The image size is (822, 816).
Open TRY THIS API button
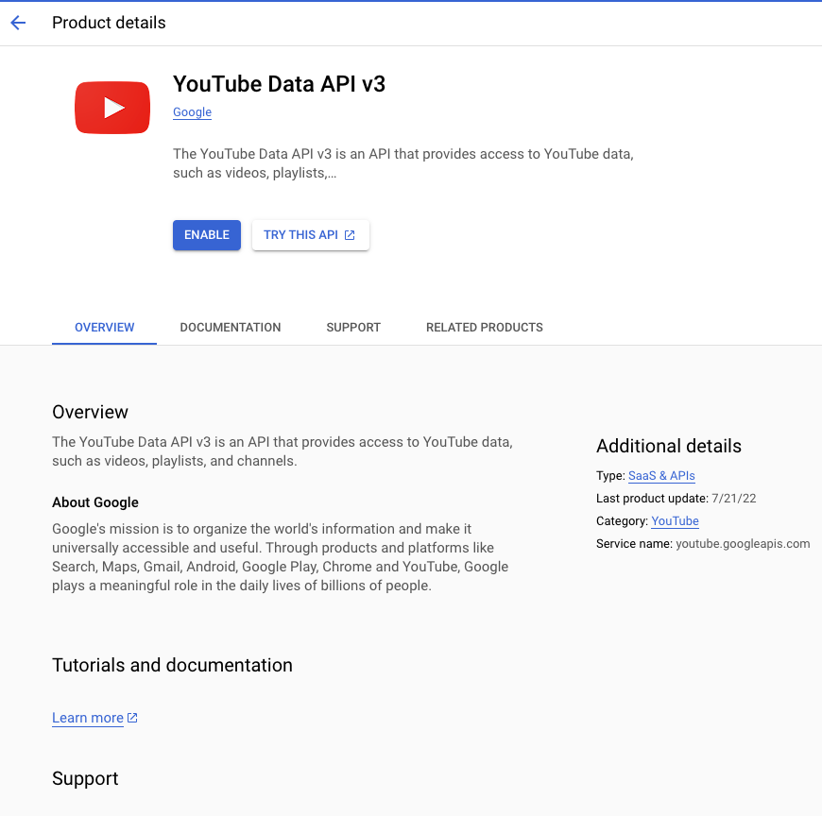(x=310, y=235)
